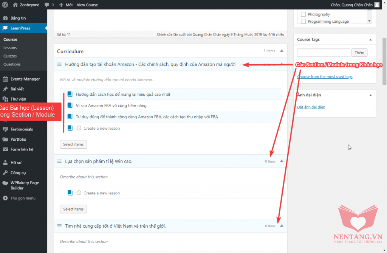Click the Thu gọn menu collapse icon

click(x=5, y=198)
